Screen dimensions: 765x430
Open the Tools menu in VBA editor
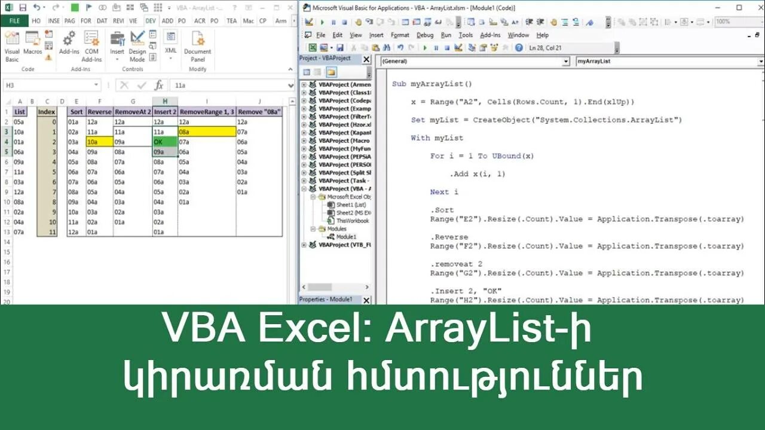coord(466,35)
